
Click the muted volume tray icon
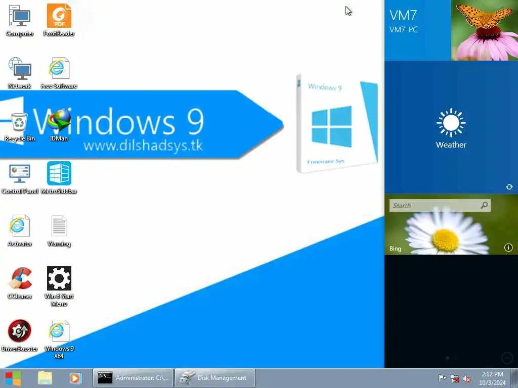[x=467, y=378]
